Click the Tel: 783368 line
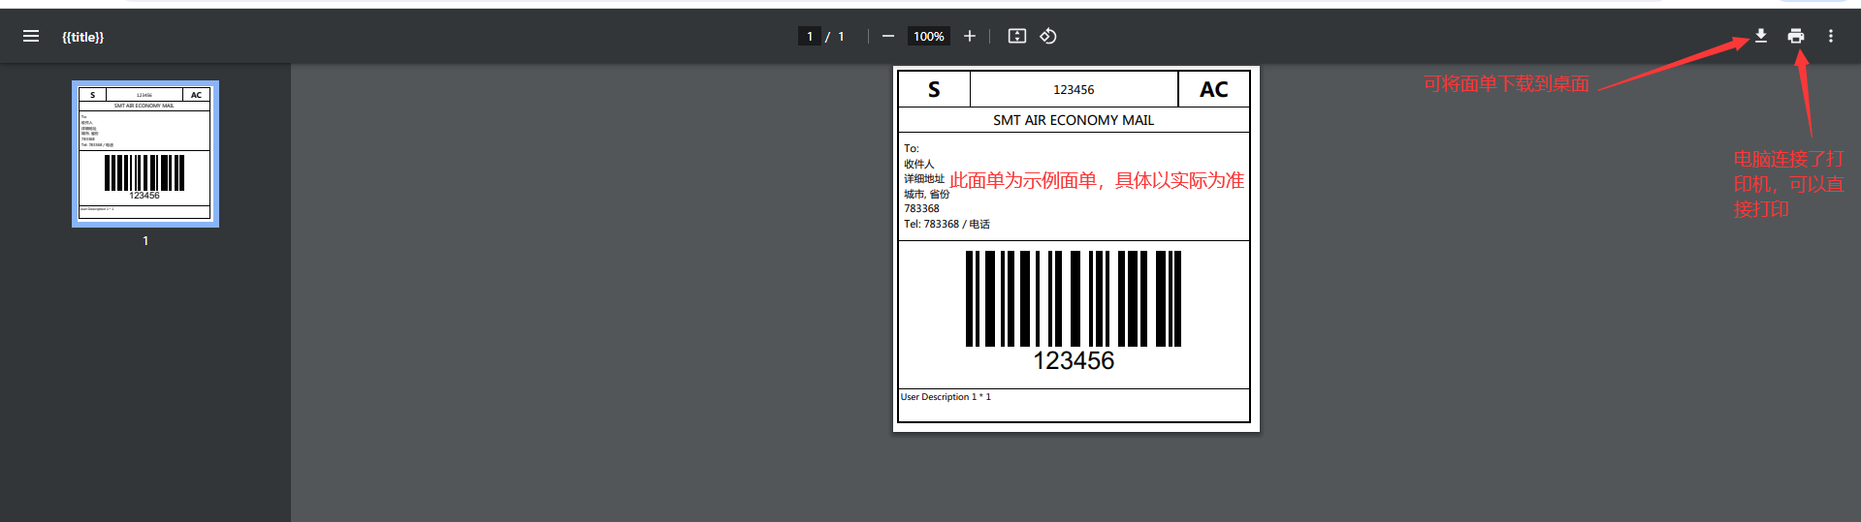The height and width of the screenshot is (522, 1861). pyautogui.click(x=947, y=224)
